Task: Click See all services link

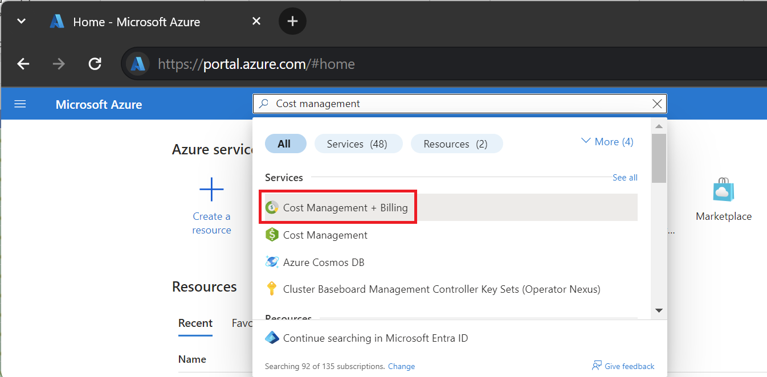Action: point(625,178)
